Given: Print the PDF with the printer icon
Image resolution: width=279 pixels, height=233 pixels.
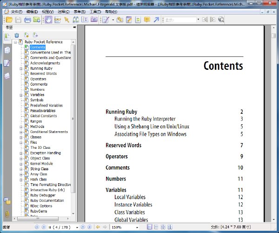Looking at the screenshot, I should [27, 20].
